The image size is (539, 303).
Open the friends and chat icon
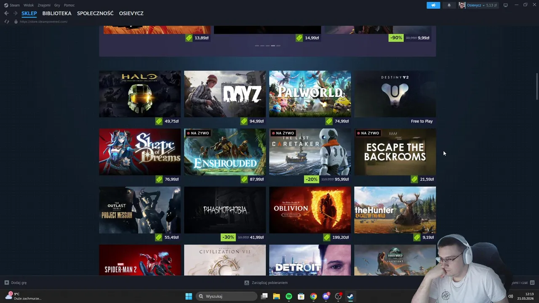(x=532, y=283)
